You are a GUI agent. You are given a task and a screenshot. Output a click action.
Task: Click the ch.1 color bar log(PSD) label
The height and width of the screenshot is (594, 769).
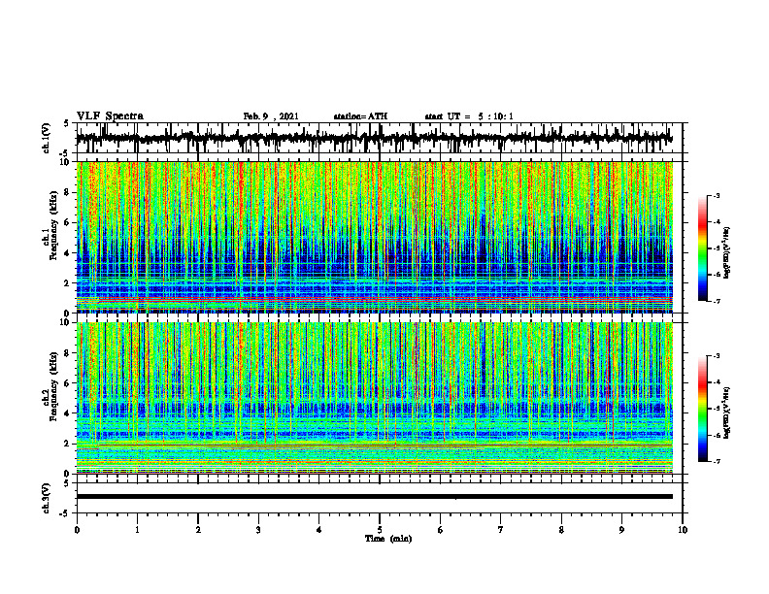tap(727, 253)
